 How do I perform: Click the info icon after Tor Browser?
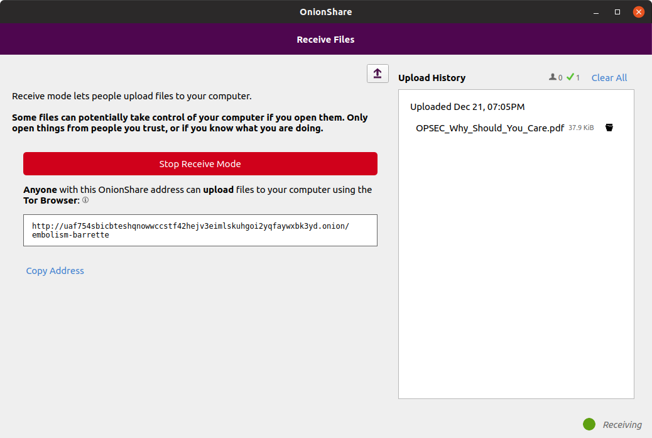[85, 200]
